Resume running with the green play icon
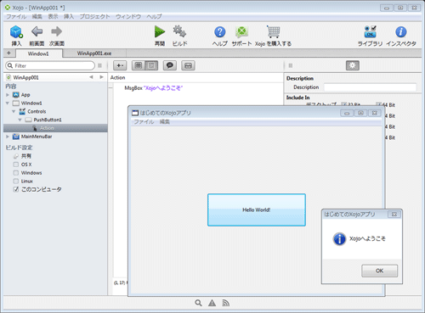Image resolution: width=425 pixels, height=313 pixels. [160, 31]
